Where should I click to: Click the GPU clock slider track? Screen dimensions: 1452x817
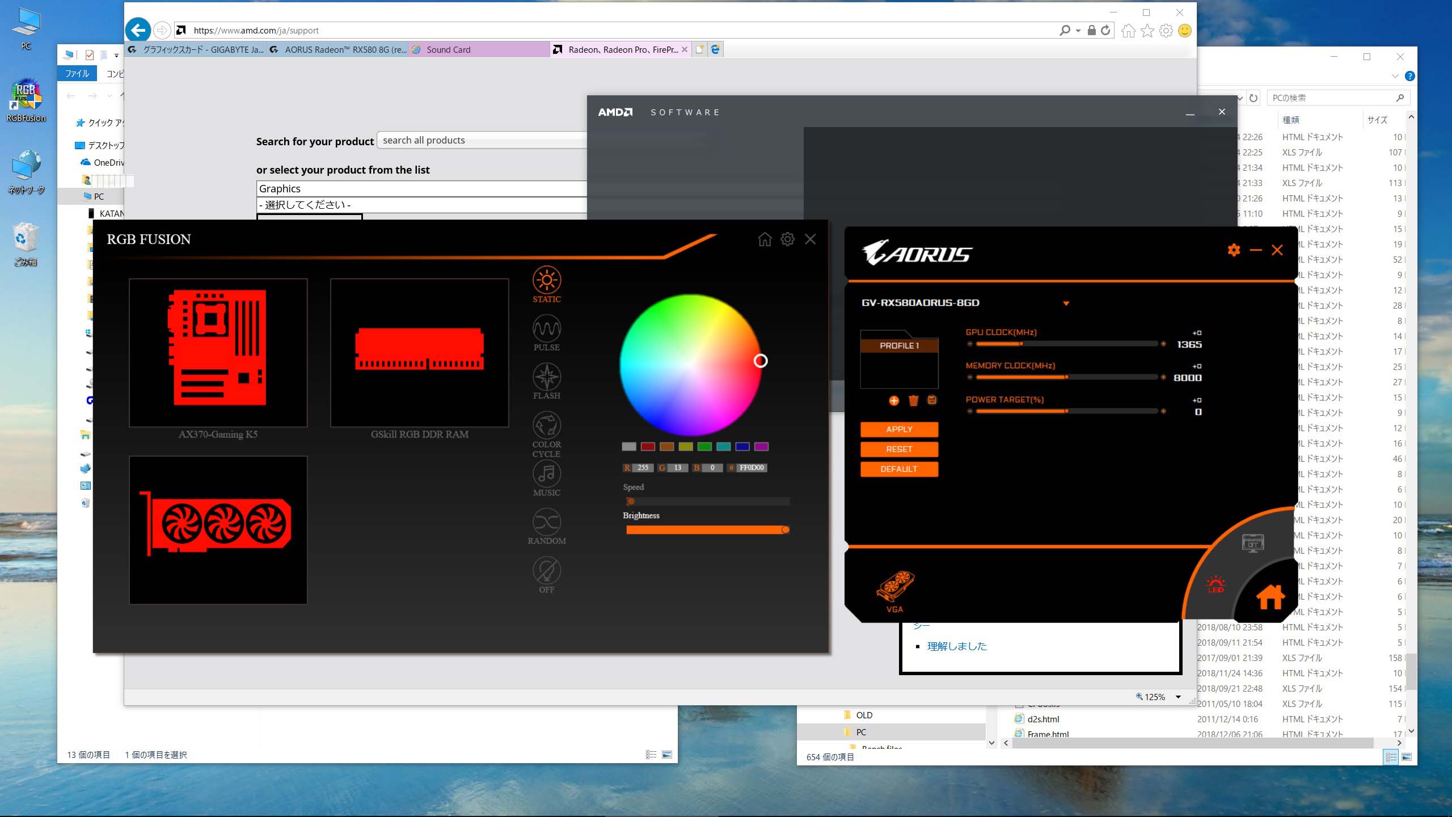(x=1066, y=344)
